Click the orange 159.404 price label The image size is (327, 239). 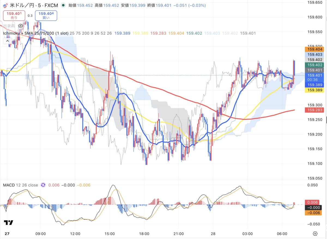(315, 49)
